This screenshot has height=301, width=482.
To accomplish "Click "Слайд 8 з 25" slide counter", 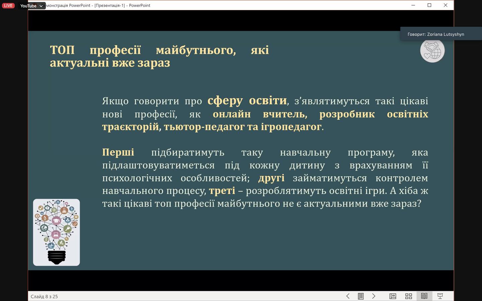I will tap(44, 296).
